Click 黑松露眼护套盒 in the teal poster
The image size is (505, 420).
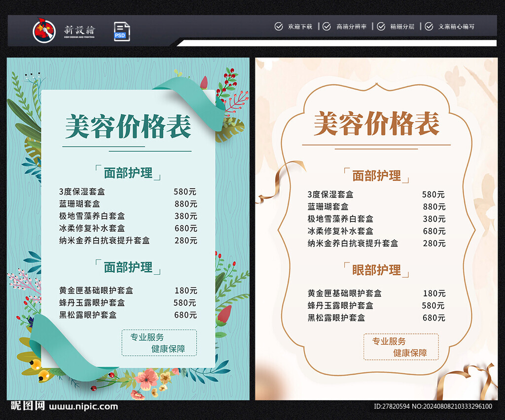click(x=88, y=315)
